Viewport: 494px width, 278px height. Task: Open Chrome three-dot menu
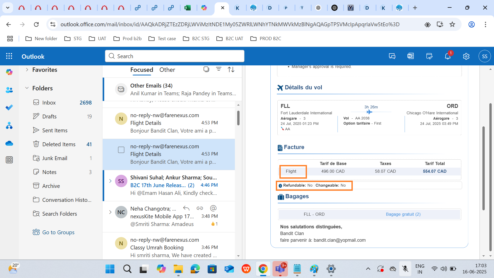click(486, 24)
